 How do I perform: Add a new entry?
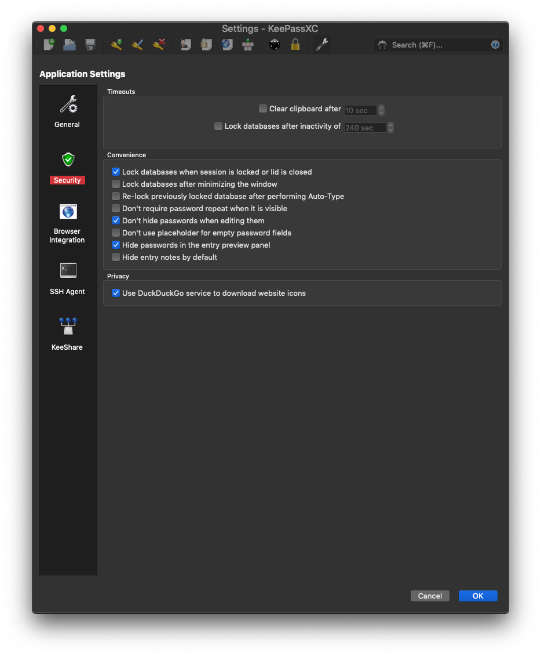116,44
